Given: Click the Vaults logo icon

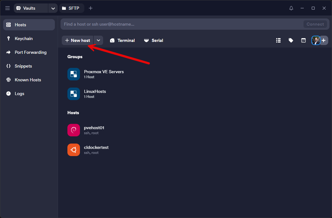Looking at the screenshot, I should pos(18,8).
